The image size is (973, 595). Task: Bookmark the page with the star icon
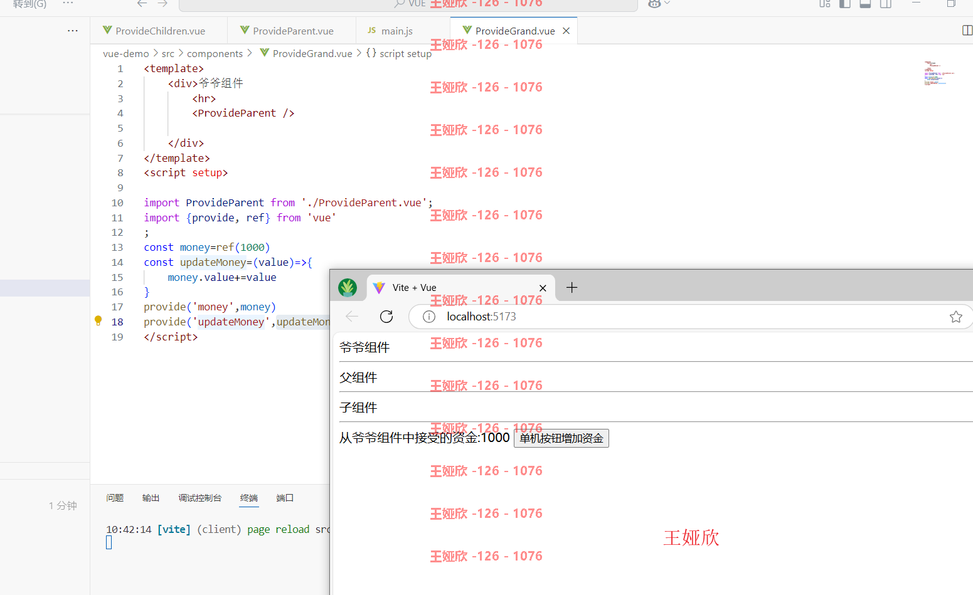tap(955, 317)
